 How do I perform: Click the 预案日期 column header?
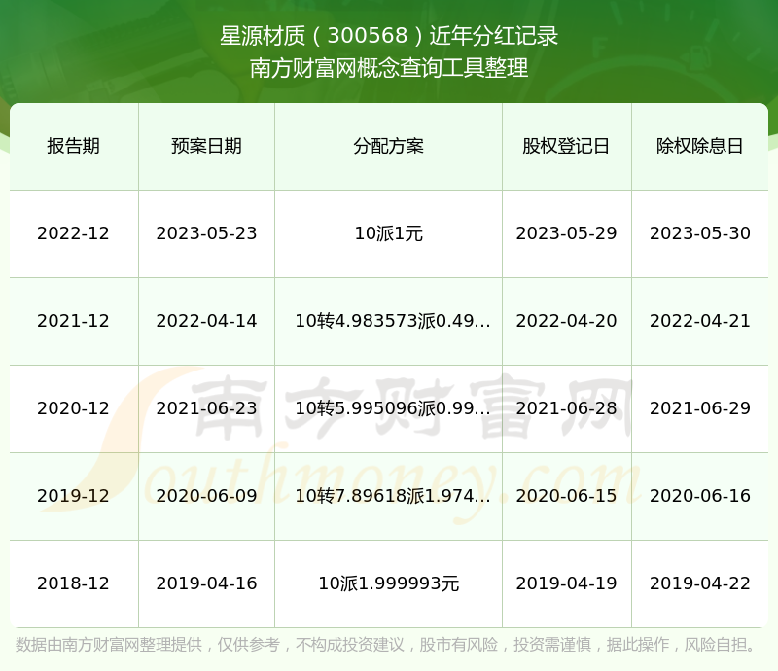206,146
